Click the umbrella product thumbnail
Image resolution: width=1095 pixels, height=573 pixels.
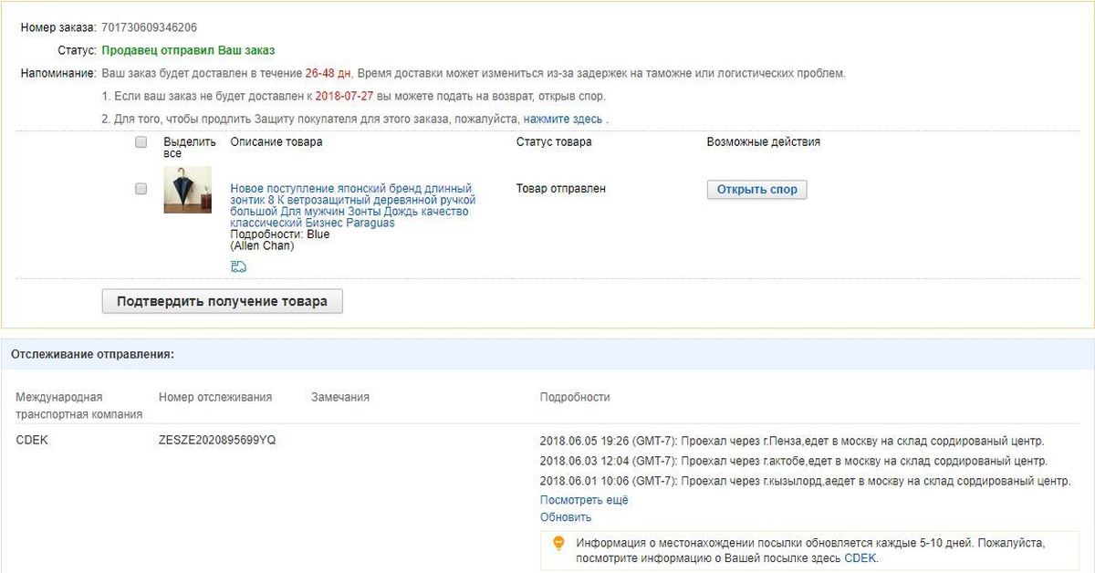(x=187, y=190)
